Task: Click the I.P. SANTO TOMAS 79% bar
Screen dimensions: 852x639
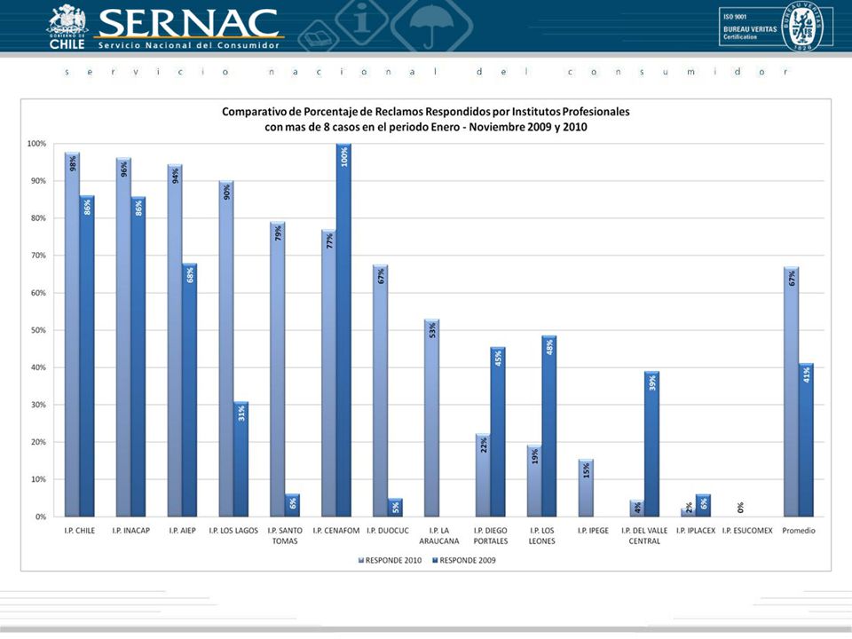Action: 278,369
